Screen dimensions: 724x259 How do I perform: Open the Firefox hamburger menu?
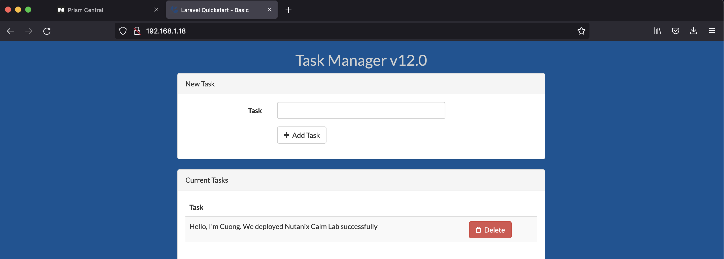pos(712,31)
